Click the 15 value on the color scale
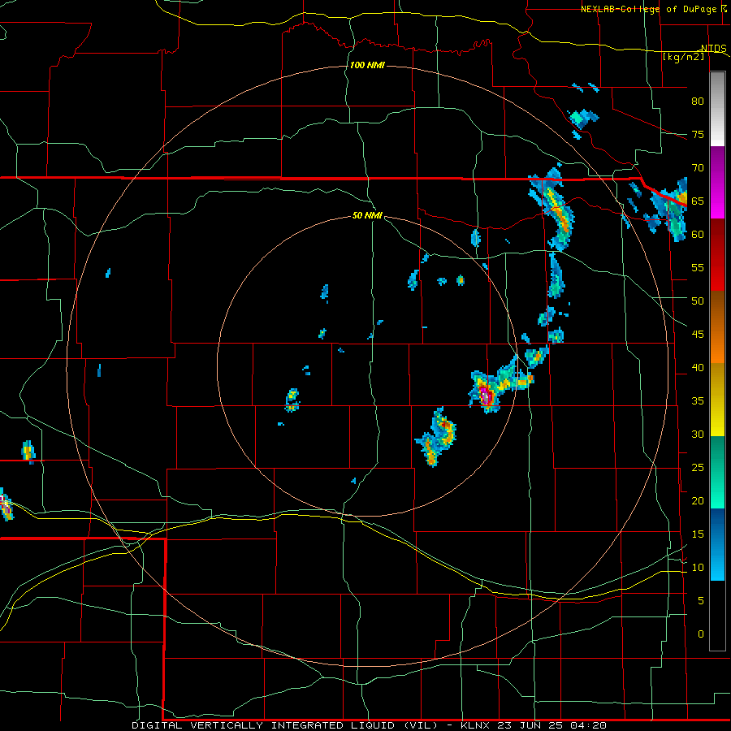Image resolution: width=731 pixels, height=731 pixels. pos(698,534)
